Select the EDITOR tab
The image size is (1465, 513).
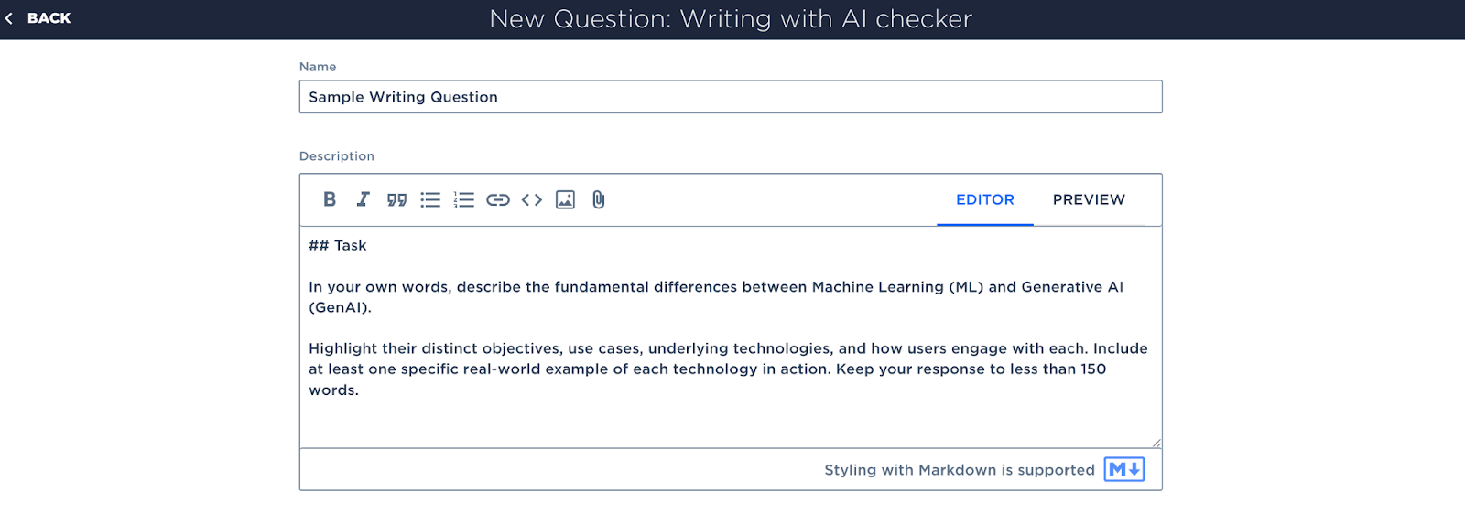[985, 199]
